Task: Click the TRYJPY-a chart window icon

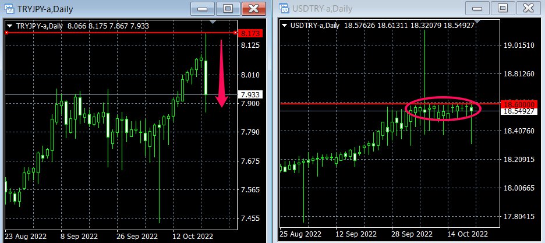Action: click(10, 9)
